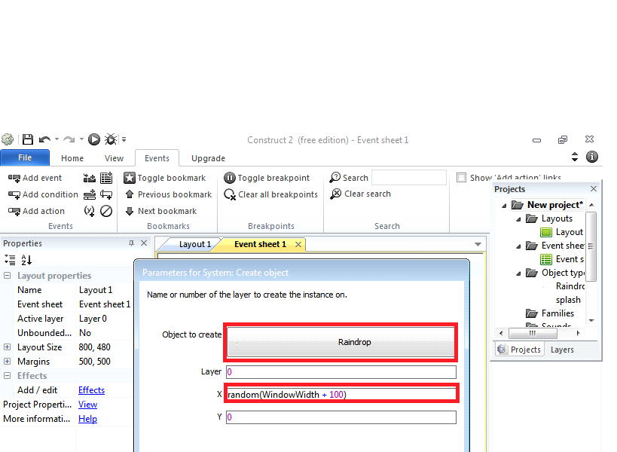
Task: Click the Disable event circle-slash icon
Action: (x=106, y=211)
